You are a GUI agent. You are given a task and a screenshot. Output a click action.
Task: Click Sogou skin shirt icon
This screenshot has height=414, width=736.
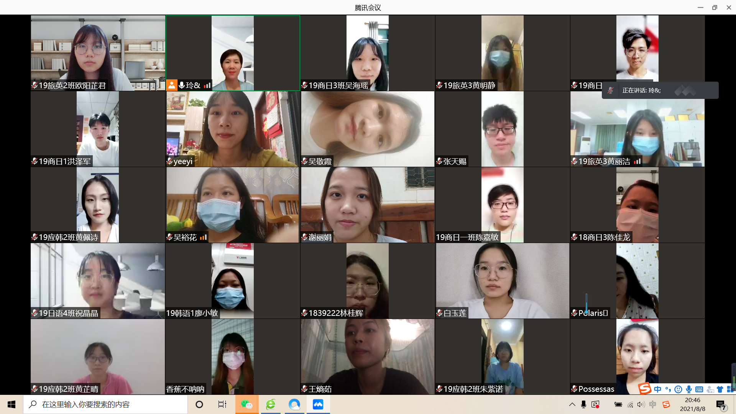point(720,389)
